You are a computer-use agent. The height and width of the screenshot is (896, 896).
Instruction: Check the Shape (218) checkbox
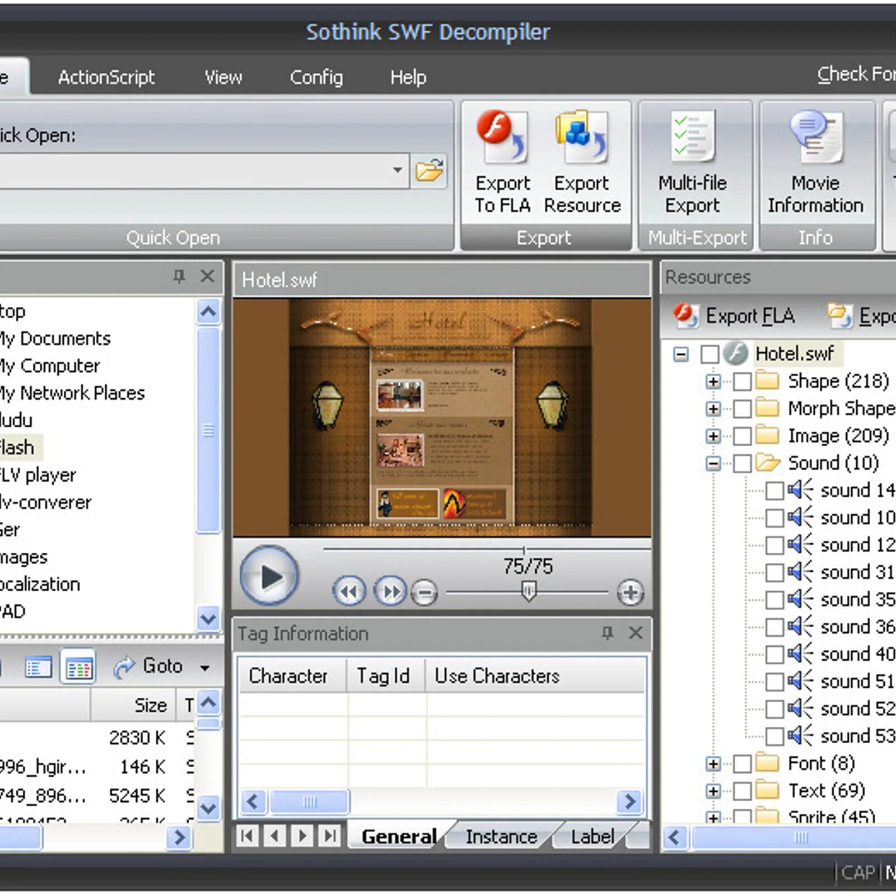click(x=743, y=381)
